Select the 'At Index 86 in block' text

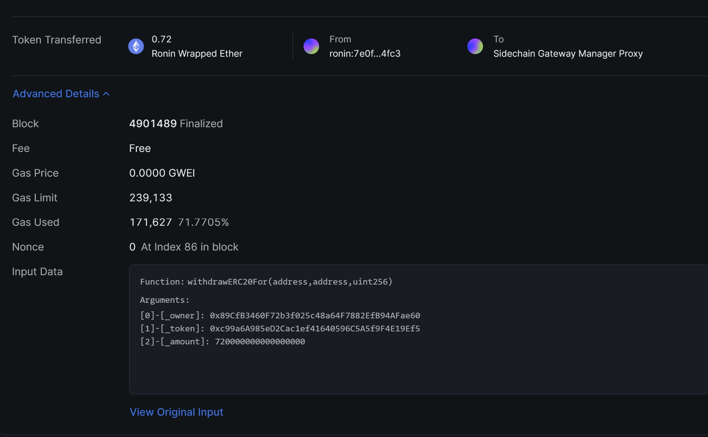pos(190,247)
